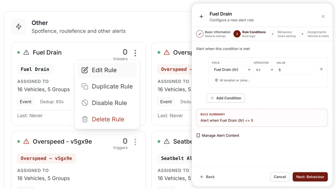Screen dimensions: 336x189
Task: Go to the Behaviour step
Action: (x=282, y=34)
